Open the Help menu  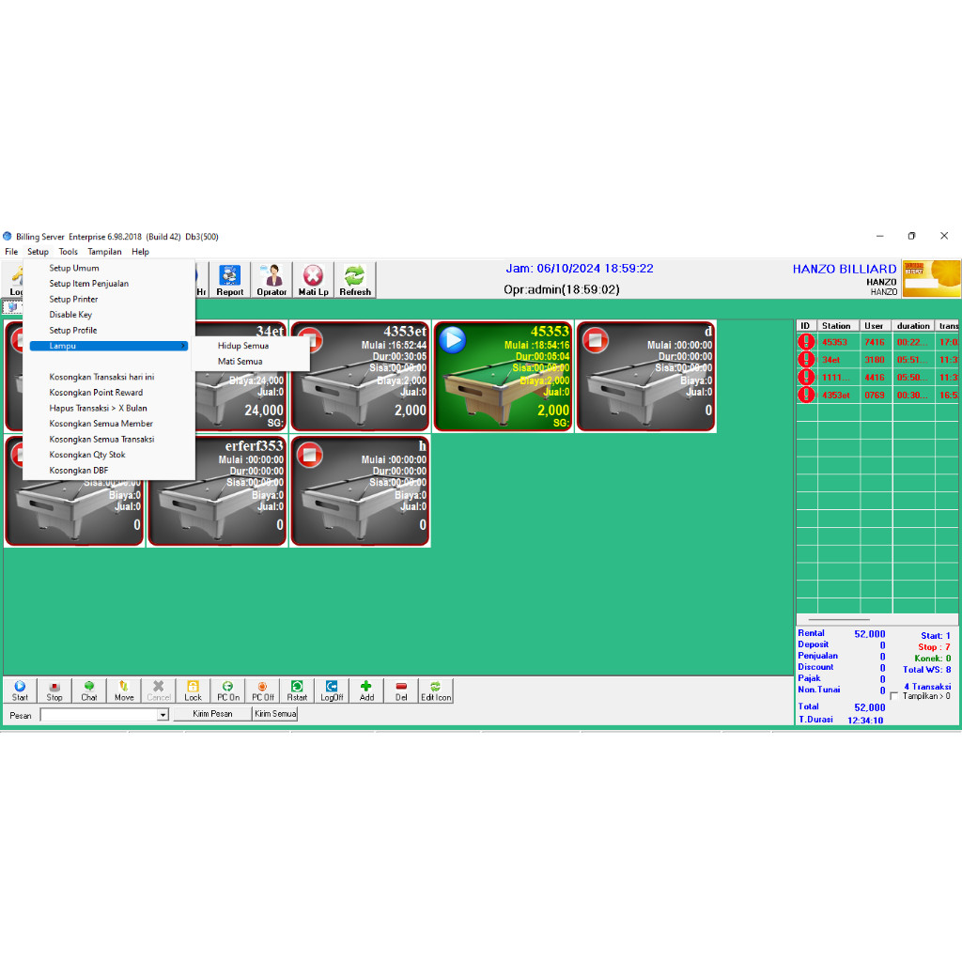point(140,252)
